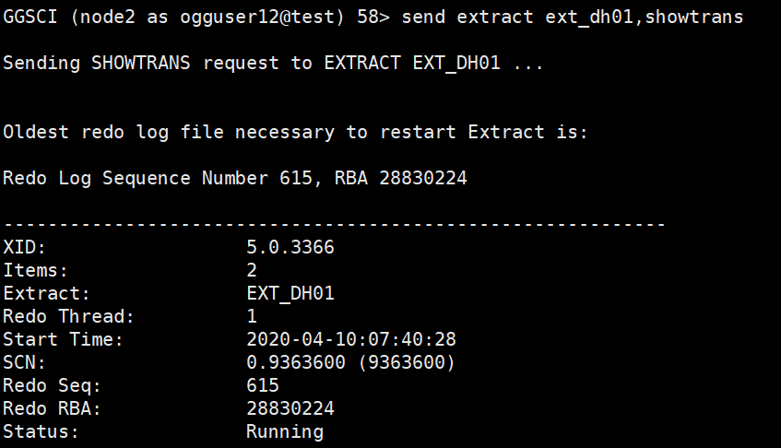The height and width of the screenshot is (448, 781).
Task: Click the 'Oldest redo log file' message
Action: pyautogui.click(x=295, y=133)
